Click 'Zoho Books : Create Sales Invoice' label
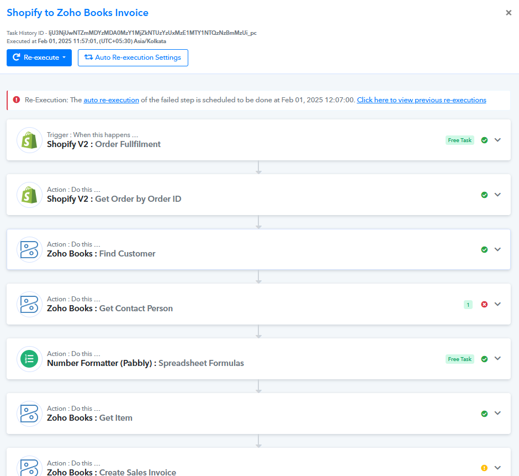This screenshot has height=476, width=519. (x=112, y=472)
